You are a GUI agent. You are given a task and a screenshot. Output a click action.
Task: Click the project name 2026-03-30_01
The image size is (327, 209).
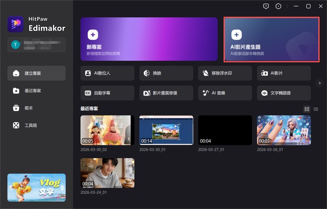(153, 150)
